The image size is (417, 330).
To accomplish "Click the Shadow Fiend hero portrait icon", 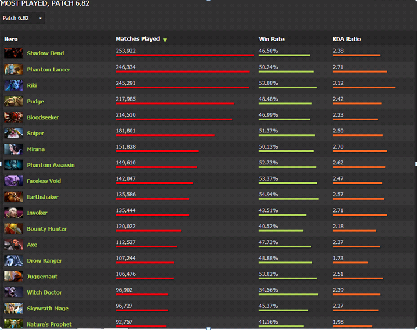I will tap(13, 53).
